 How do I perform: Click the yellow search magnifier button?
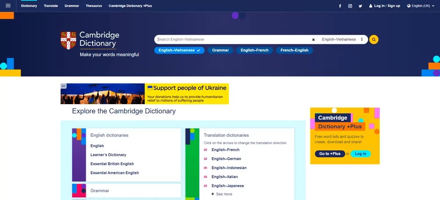pos(374,40)
